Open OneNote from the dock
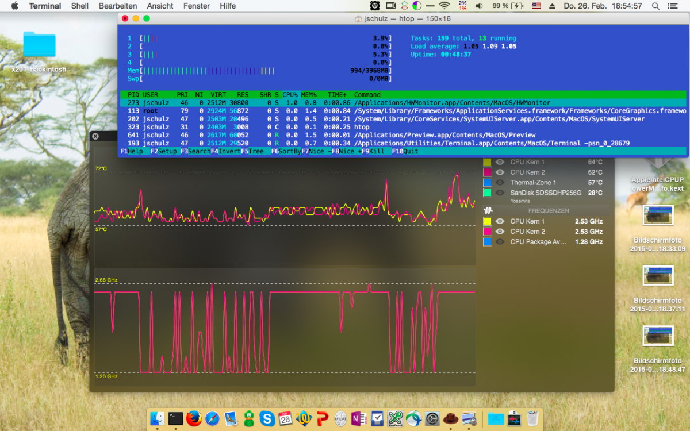 click(x=359, y=418)
